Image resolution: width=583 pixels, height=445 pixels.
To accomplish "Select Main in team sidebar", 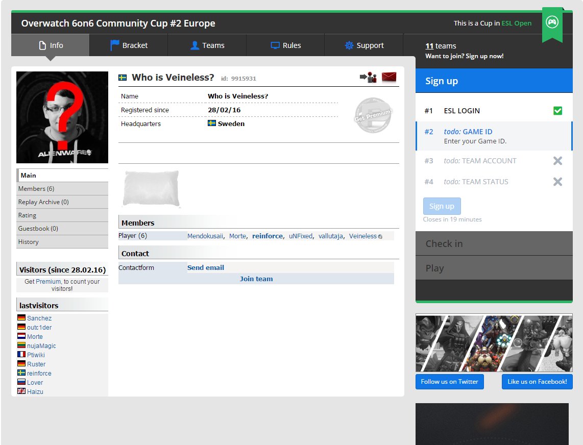I will (62, 175).
